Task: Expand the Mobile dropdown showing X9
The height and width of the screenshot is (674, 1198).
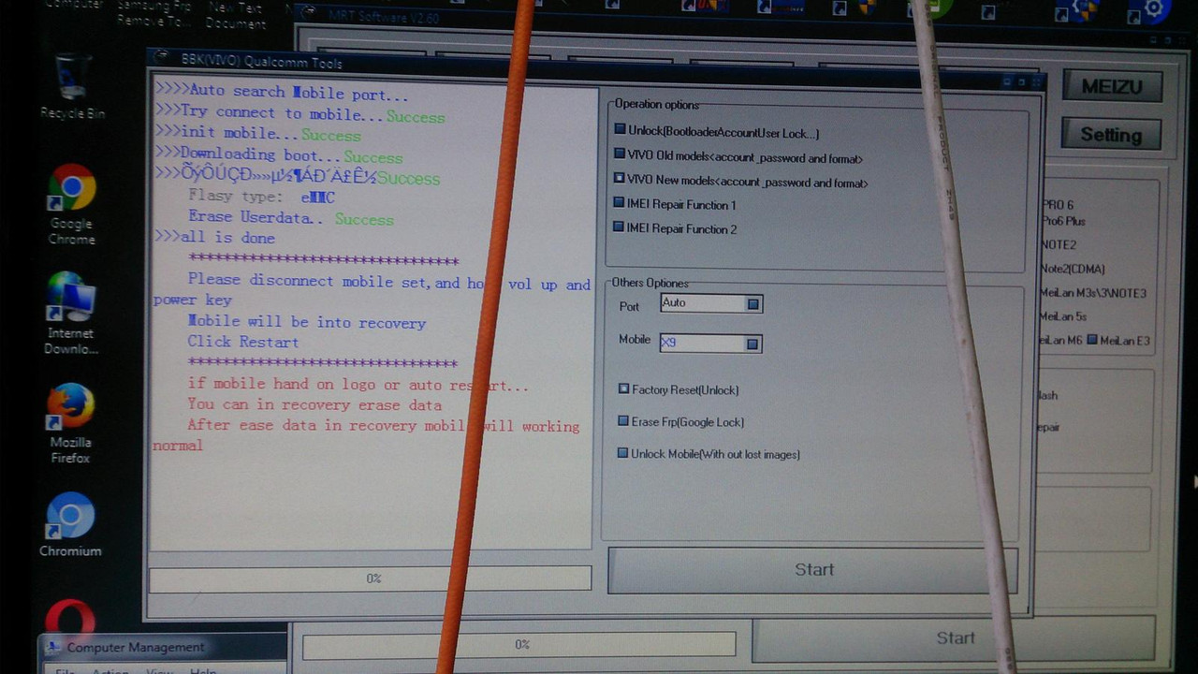Action: click(752, 344)
